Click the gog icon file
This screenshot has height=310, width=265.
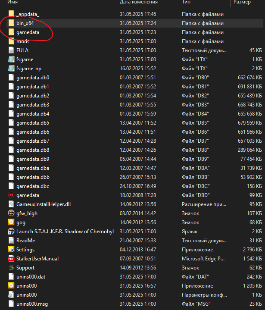click(x=11, y=222)
